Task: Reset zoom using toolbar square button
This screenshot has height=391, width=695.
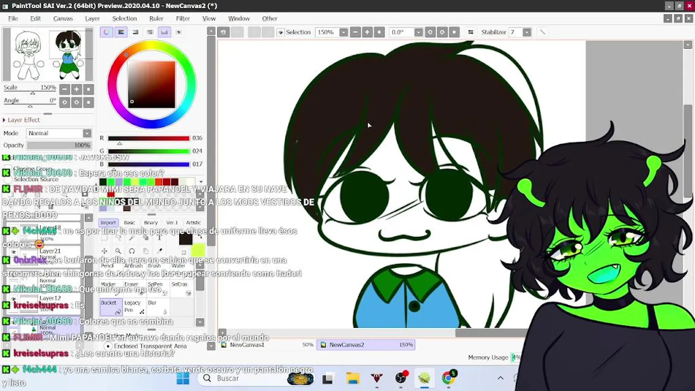Action: pos(379,32)
